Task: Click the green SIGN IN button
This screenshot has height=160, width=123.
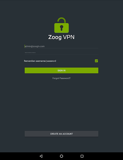Action: point(61,70)
